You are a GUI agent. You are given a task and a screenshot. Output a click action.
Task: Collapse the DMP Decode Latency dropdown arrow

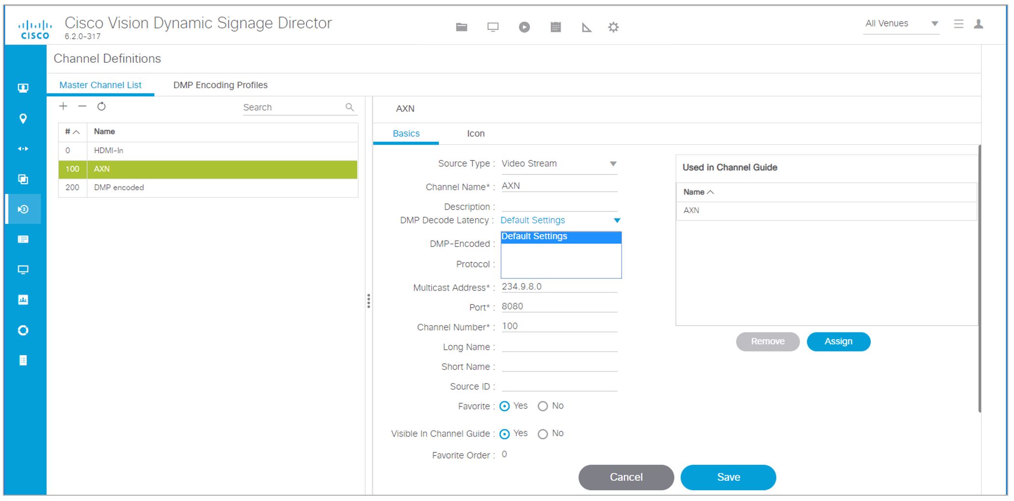[617, 221]
